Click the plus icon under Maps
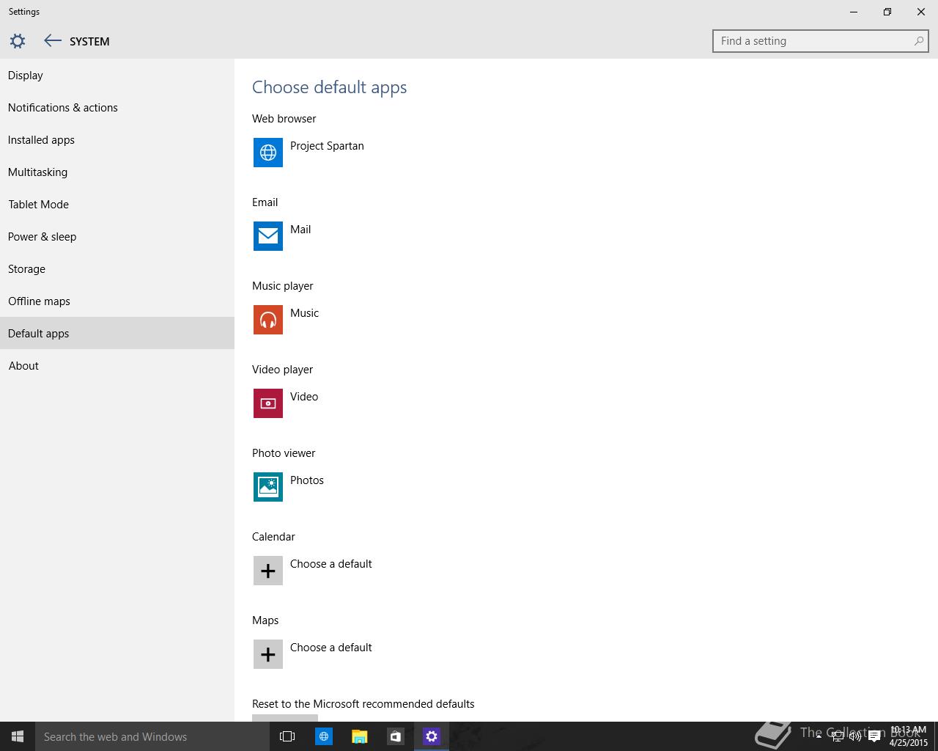This screenshot has height=751, width=938. point(268,654)
